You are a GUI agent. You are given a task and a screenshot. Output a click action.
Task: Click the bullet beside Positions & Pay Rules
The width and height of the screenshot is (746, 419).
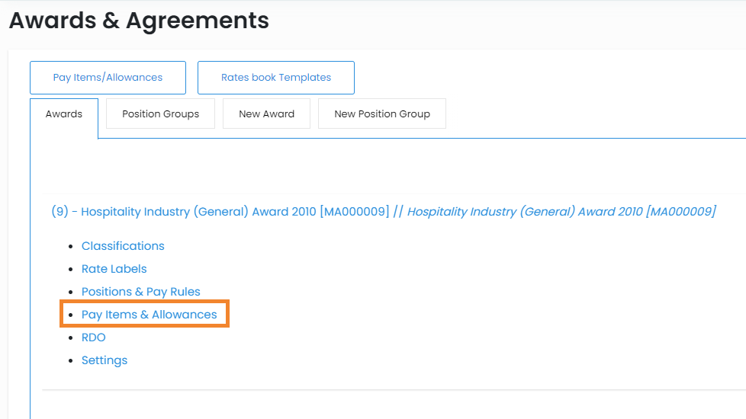[71, 293]
